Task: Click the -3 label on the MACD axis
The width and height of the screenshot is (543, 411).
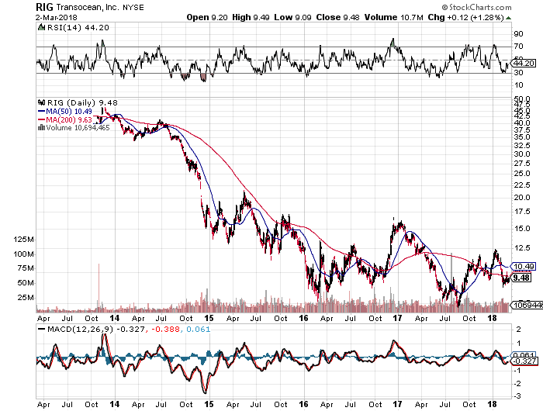Action: (x=517, y=396)
